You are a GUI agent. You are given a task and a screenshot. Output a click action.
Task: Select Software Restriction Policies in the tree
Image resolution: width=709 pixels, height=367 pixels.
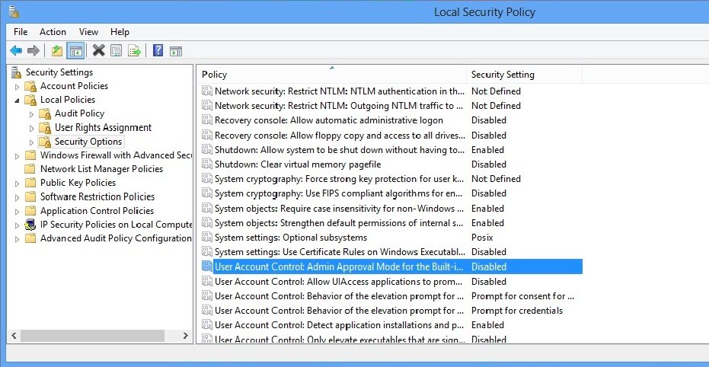tap(97, 196)
